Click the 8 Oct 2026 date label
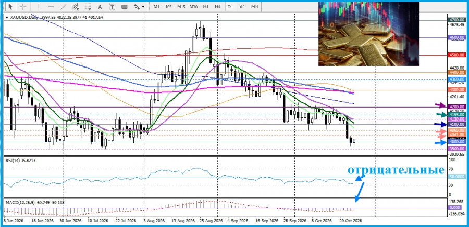 pyautogui.click(x=322, y=221)
